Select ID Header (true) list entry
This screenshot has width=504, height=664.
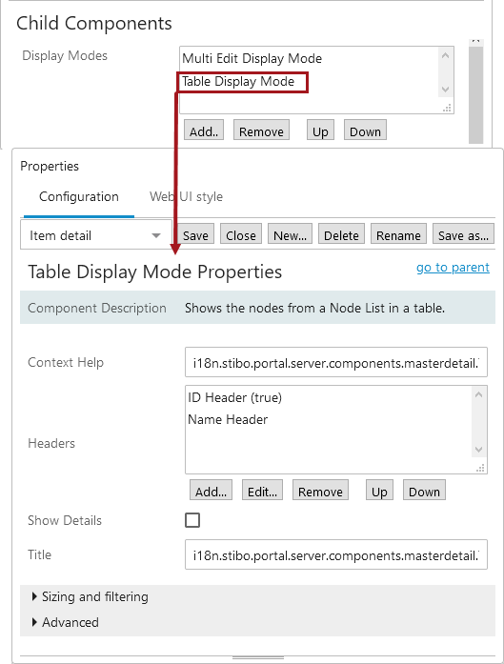[x=235, y=397]
